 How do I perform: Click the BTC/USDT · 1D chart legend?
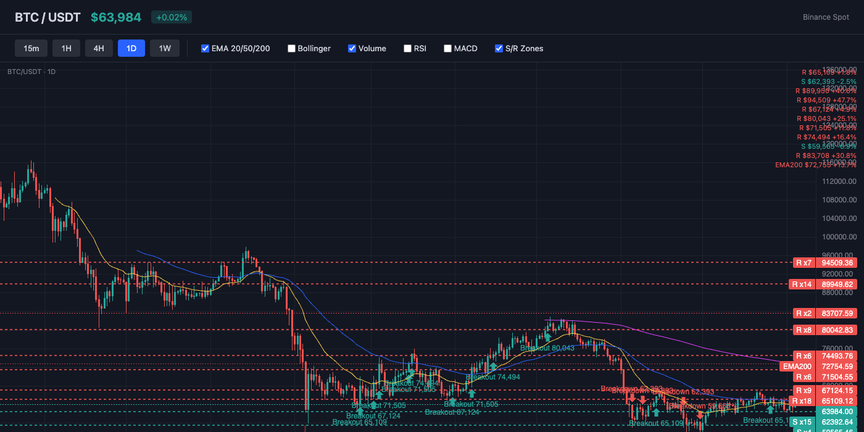coord(31,72)
